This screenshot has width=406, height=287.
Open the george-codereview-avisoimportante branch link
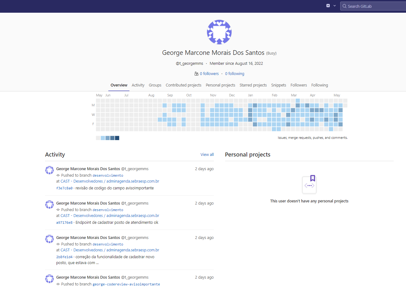126,284
